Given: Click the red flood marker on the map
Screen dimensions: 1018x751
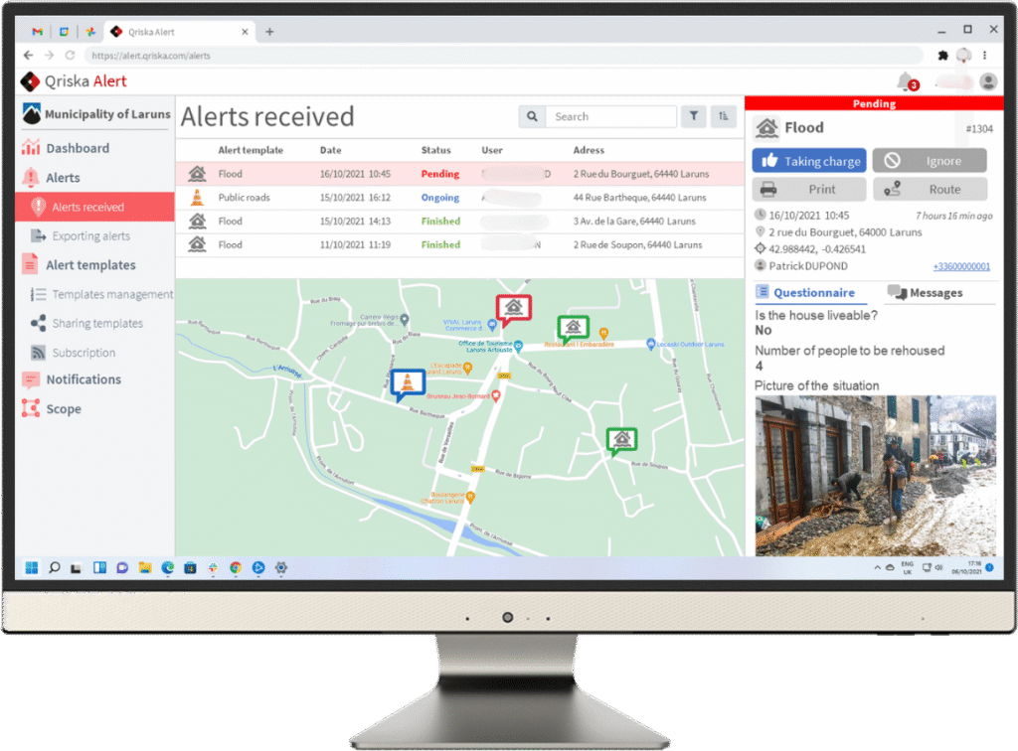Looking at the screenshot, I should point(514,309).
